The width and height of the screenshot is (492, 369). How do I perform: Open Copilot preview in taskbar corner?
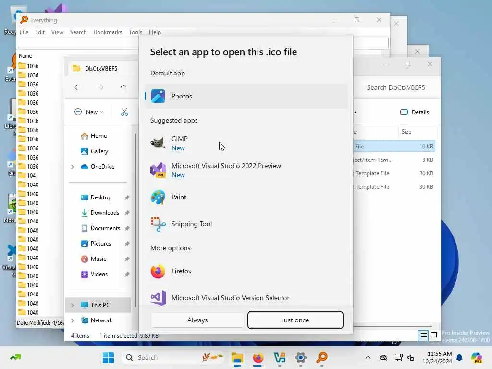[x=477, y=357]
